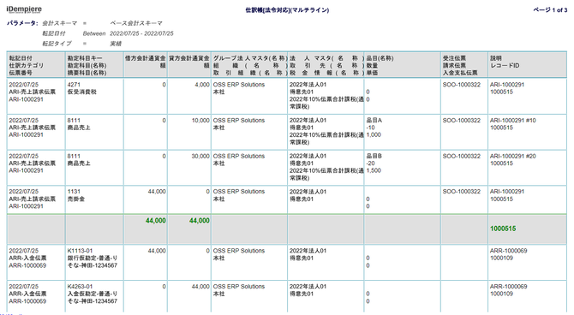The height and width of the screenshot is (315, 574).
Task: Click the Between operator text
Action: click(94, 33)
